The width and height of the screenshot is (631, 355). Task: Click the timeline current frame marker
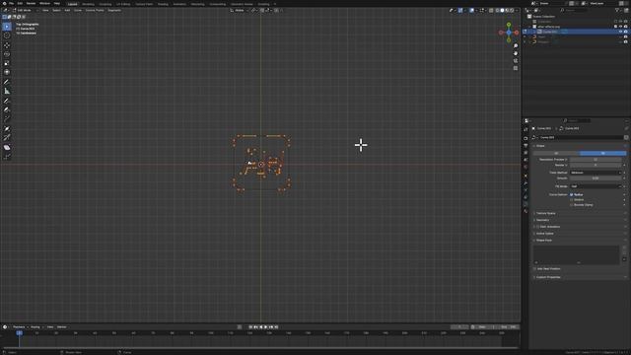pos(19,333)
